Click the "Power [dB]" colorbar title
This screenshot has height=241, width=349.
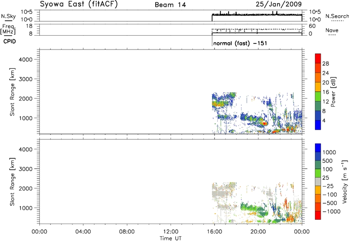click(x=333, y=92)
